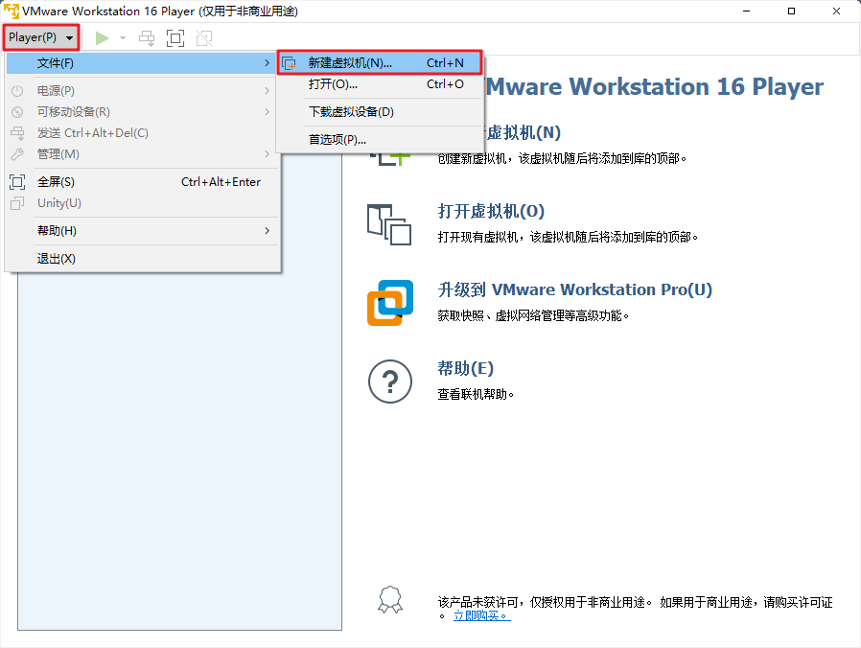Click the license ribbon badge icon
The image size is (861, 648).
click(x=390, y=600)
